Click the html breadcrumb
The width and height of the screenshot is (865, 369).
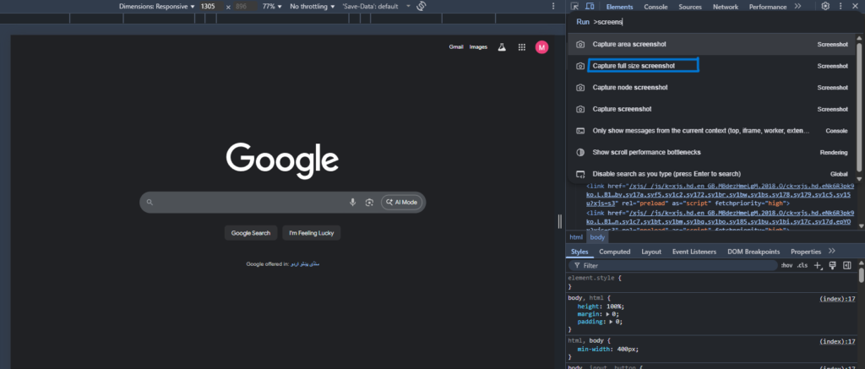[x=576, y=237]
